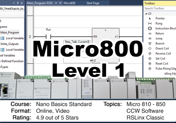176x123 pixels.
Task: Pick the Rung element icon
Action: 150,23
